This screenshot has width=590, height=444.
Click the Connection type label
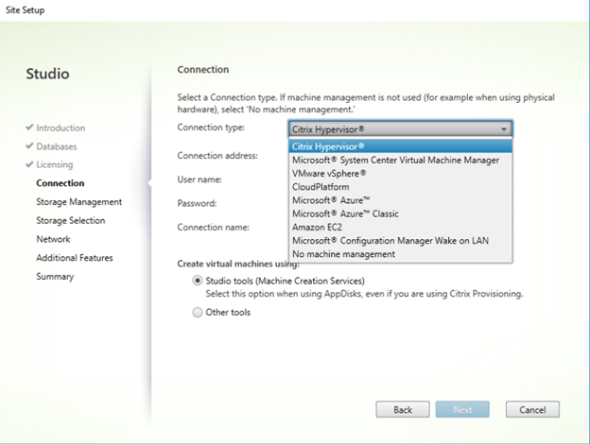pos(211,128)
